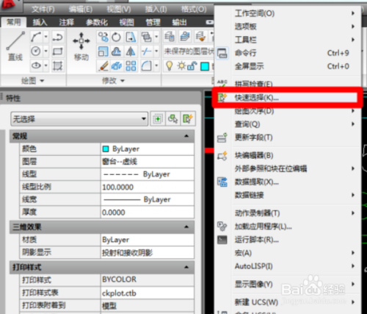This screenshot has height=314, width=367.
Task: Click the Quick Select icon in properties panel
Action: (x=188, y=119)
